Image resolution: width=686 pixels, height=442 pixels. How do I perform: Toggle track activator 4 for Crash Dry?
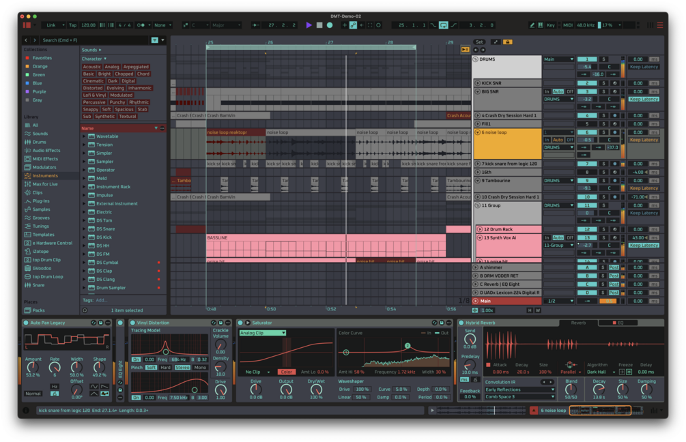click(587, 116)
